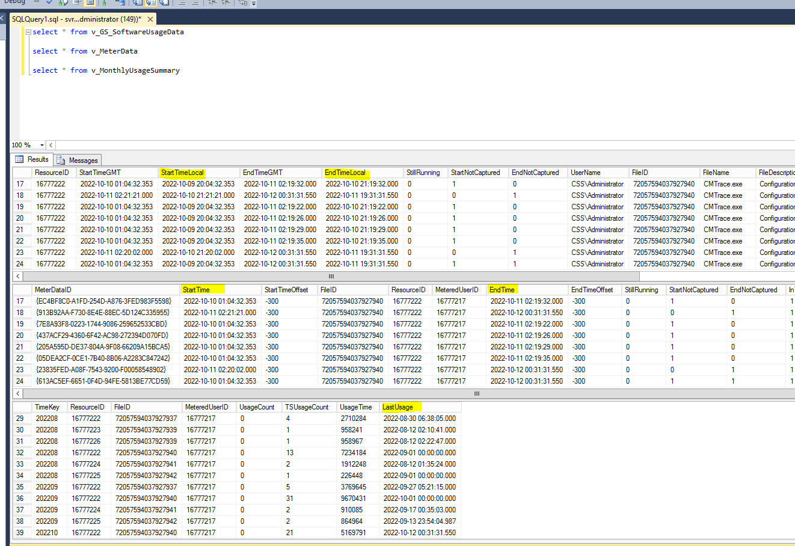This screenshot has width=795, height=546.
Task: Click the text v_GS_SoftwareUsageData in the query
Action: pyautogui.click(x=137, y=32)
